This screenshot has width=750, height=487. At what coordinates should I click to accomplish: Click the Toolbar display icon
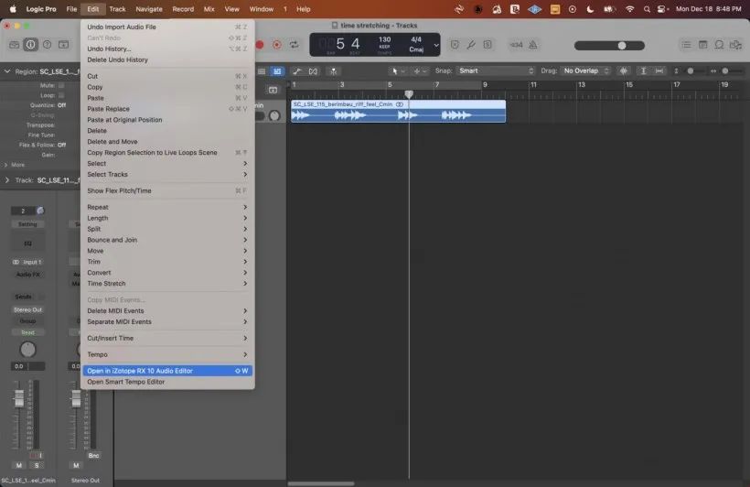pos(63,45)
